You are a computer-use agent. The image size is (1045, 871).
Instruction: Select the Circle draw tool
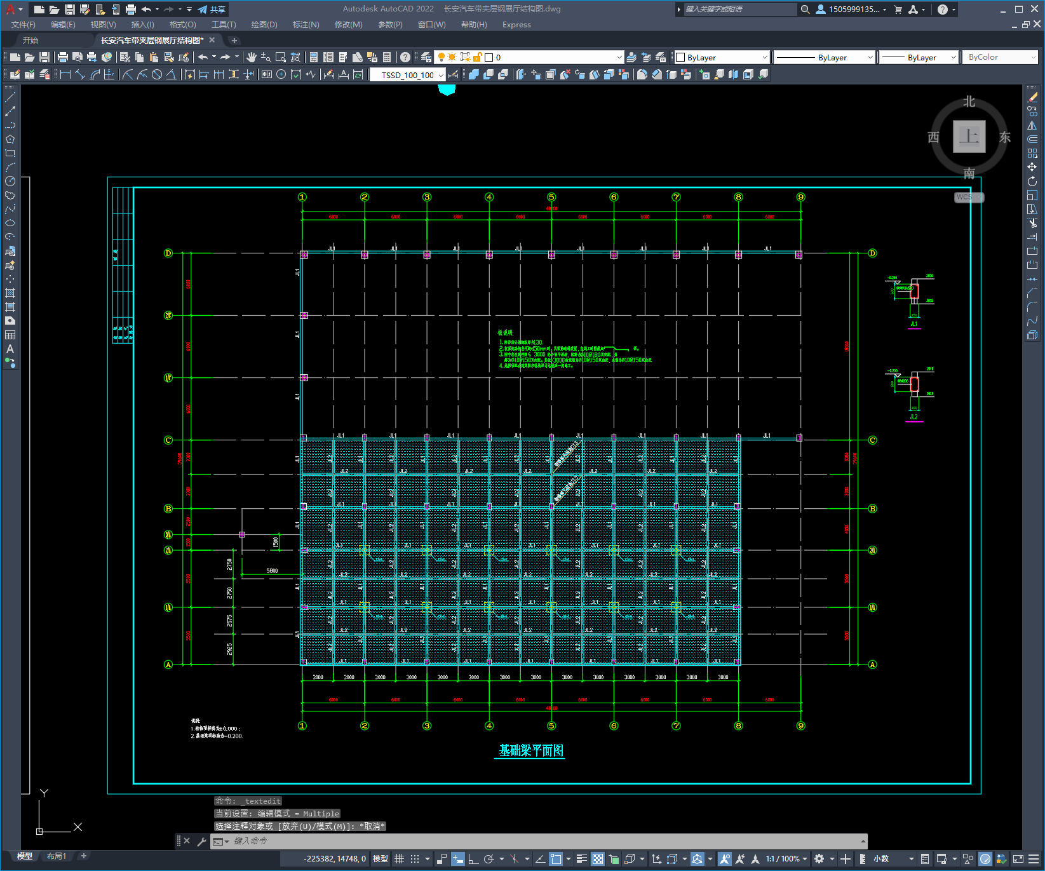click(10, 181)
